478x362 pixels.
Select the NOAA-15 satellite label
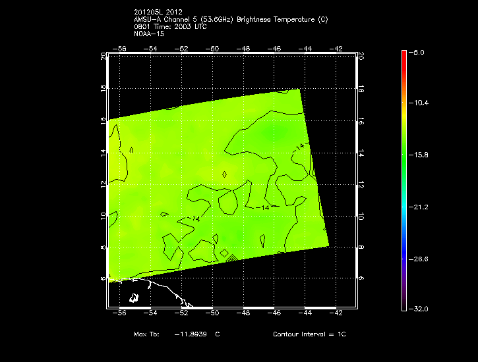pos(148,34)
